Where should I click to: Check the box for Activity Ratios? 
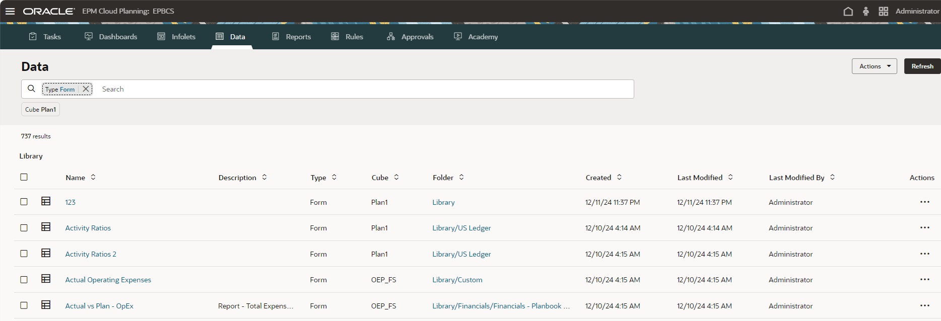pos(24,228)
